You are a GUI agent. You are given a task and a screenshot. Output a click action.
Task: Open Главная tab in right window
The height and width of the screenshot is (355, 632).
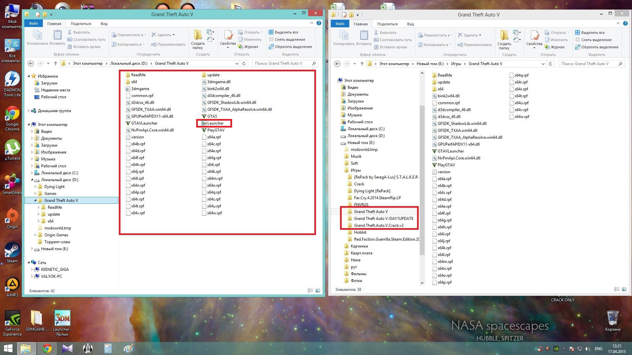pos(360,24)
